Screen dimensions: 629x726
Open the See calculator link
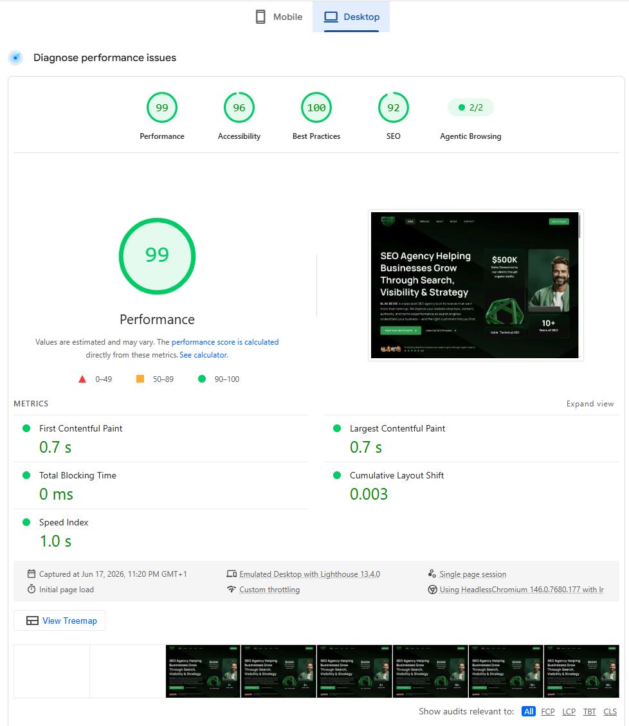pos(204,355)
